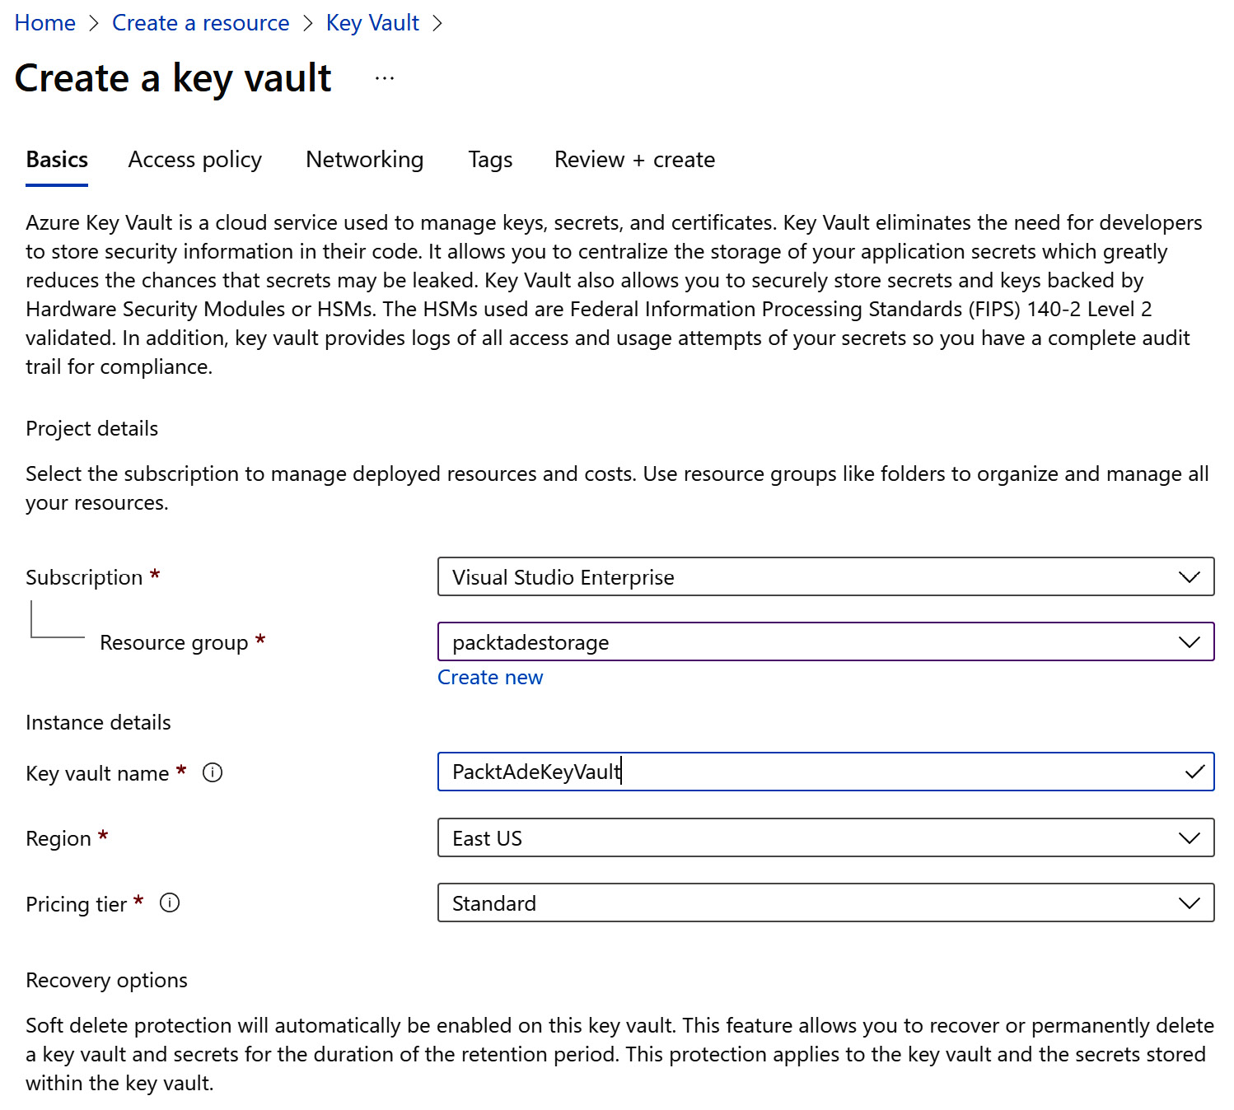The height and width of the screenshot is (1110, 1234).
Task: Navigate to Home breadcrumb
Action: (45, 23)
